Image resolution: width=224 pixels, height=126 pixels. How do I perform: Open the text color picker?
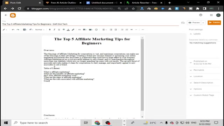point(68,29)
